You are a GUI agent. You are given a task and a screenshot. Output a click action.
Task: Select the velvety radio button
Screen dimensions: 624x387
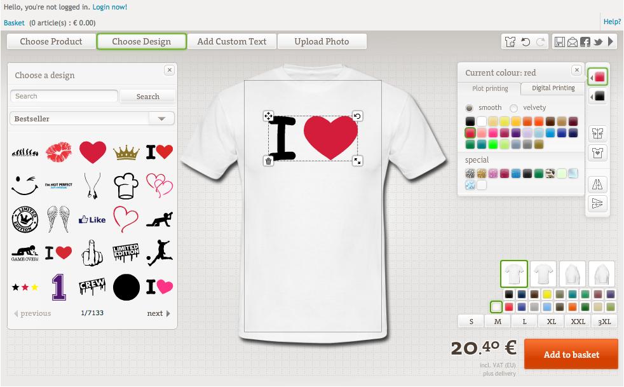[514, 108]
